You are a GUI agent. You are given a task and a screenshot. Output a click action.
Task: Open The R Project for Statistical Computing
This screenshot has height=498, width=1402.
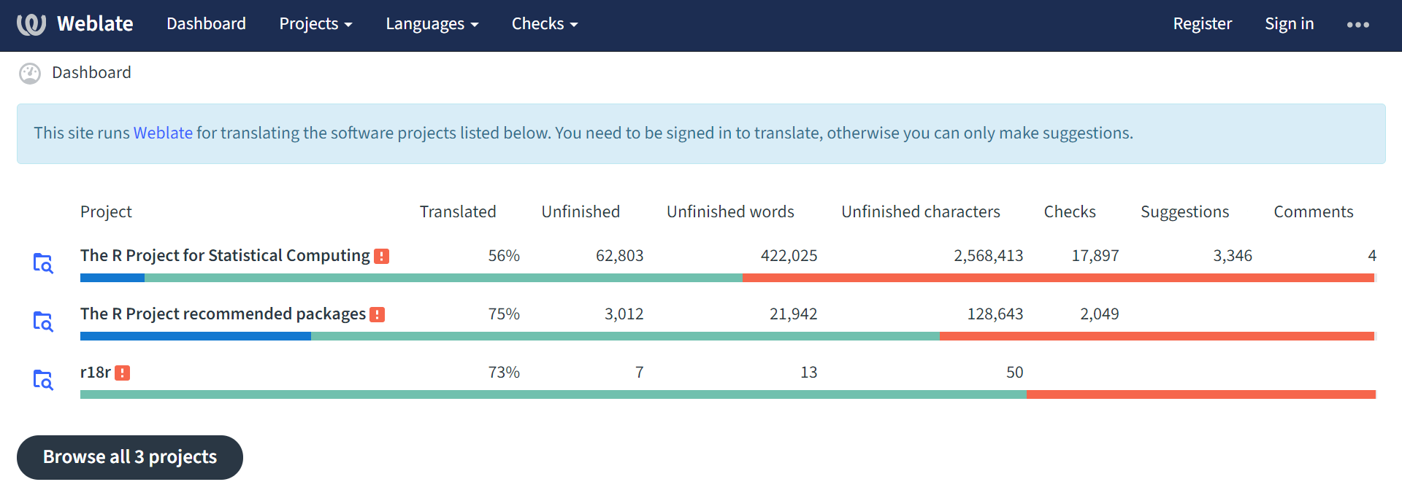point(225,255)
